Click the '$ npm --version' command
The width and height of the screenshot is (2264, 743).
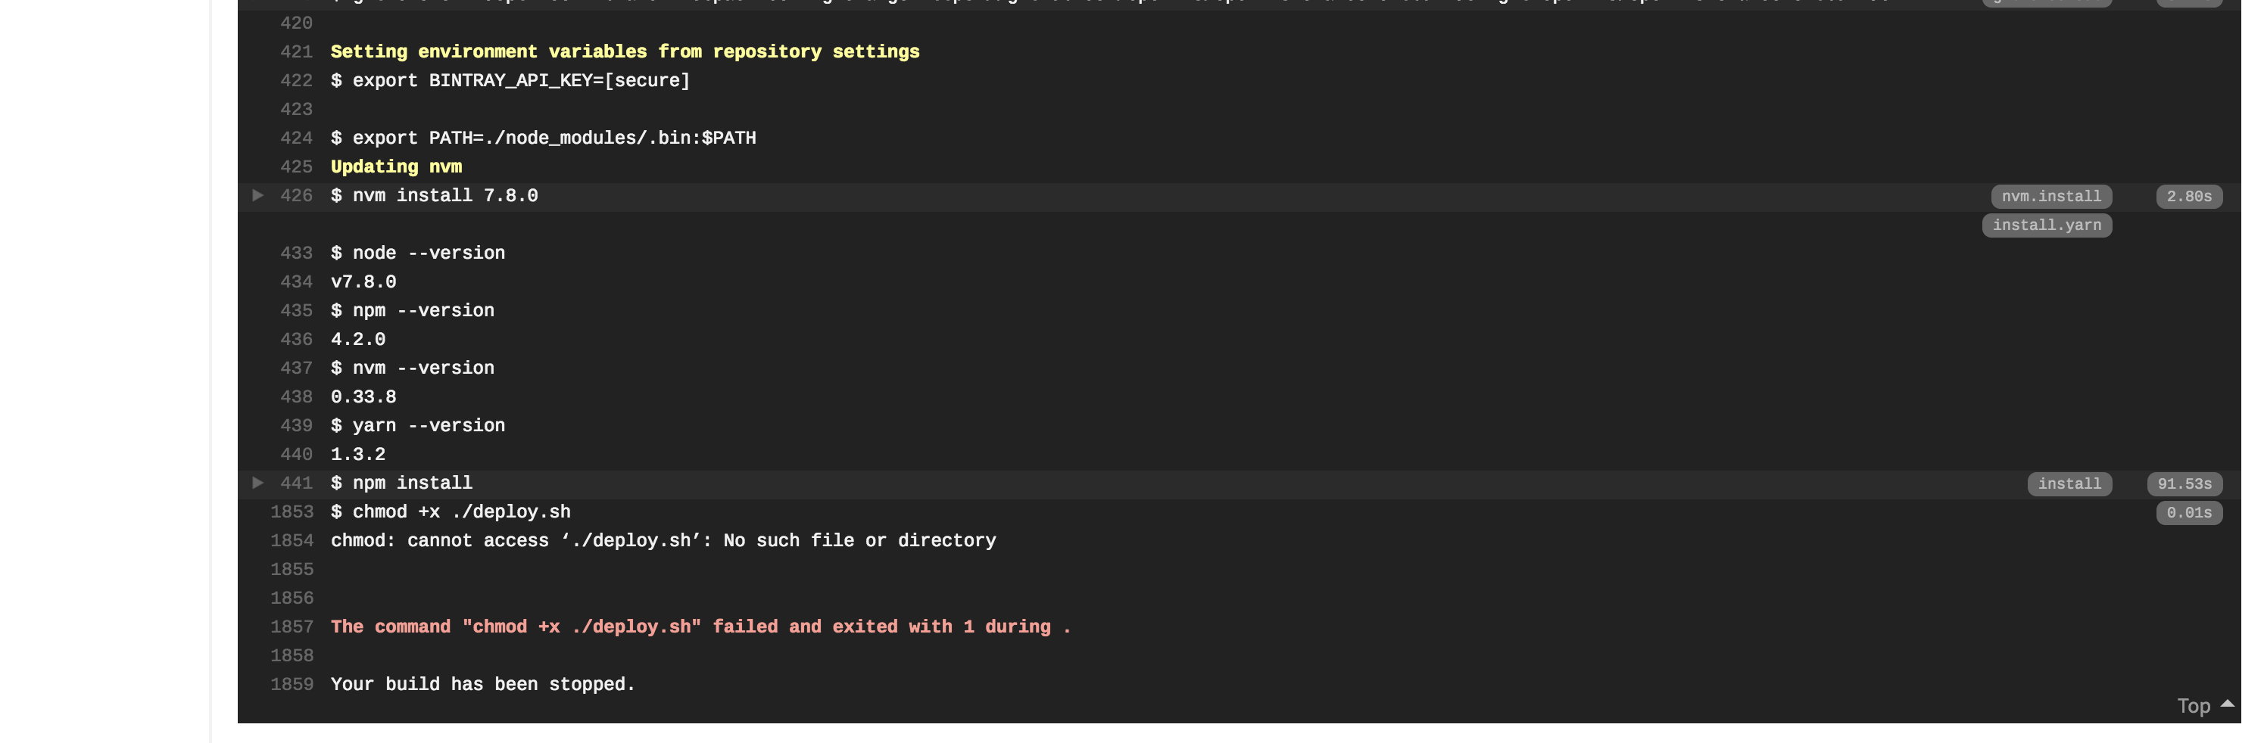coord(412,311)
